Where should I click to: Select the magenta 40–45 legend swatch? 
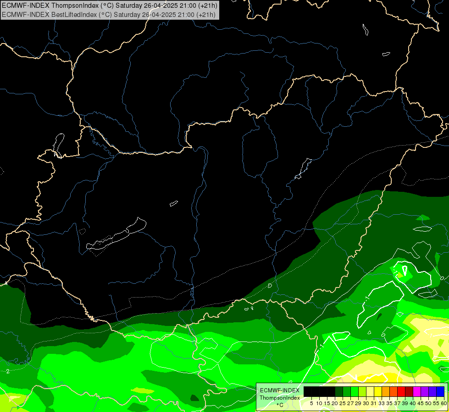(x=417, y=391)
